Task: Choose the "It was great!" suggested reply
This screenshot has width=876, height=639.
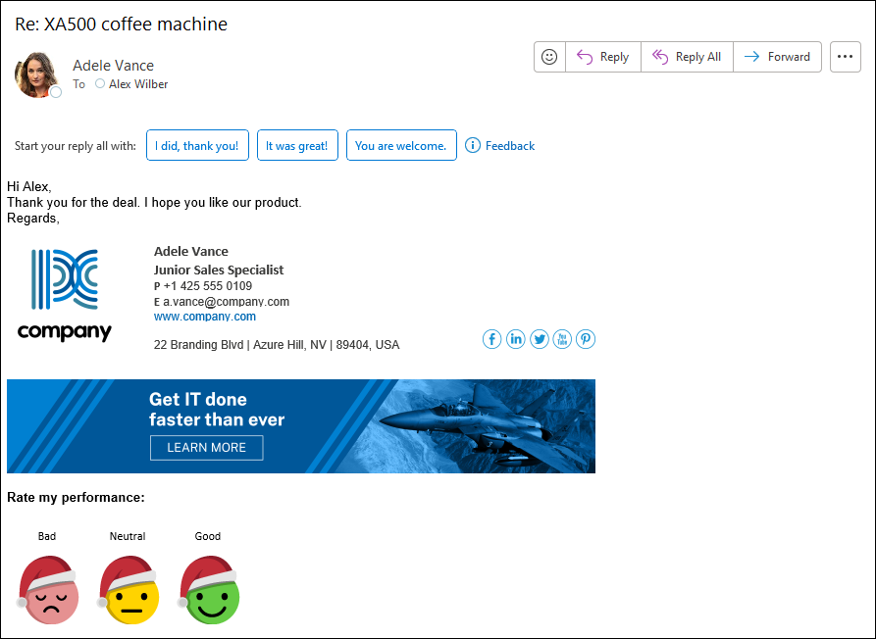Action: pos(297,145)
